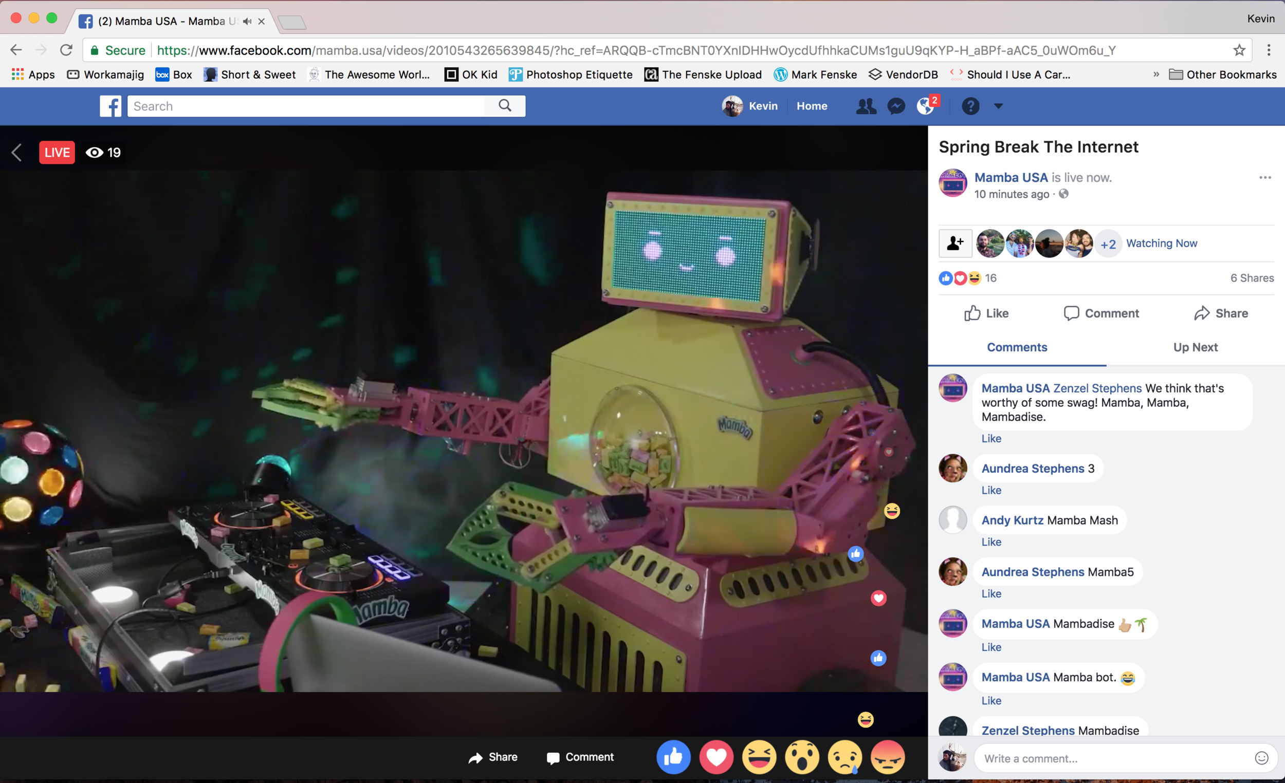This screenshot has height=783, width=1285.
Task: Reload the page
Action: (66, 50)
